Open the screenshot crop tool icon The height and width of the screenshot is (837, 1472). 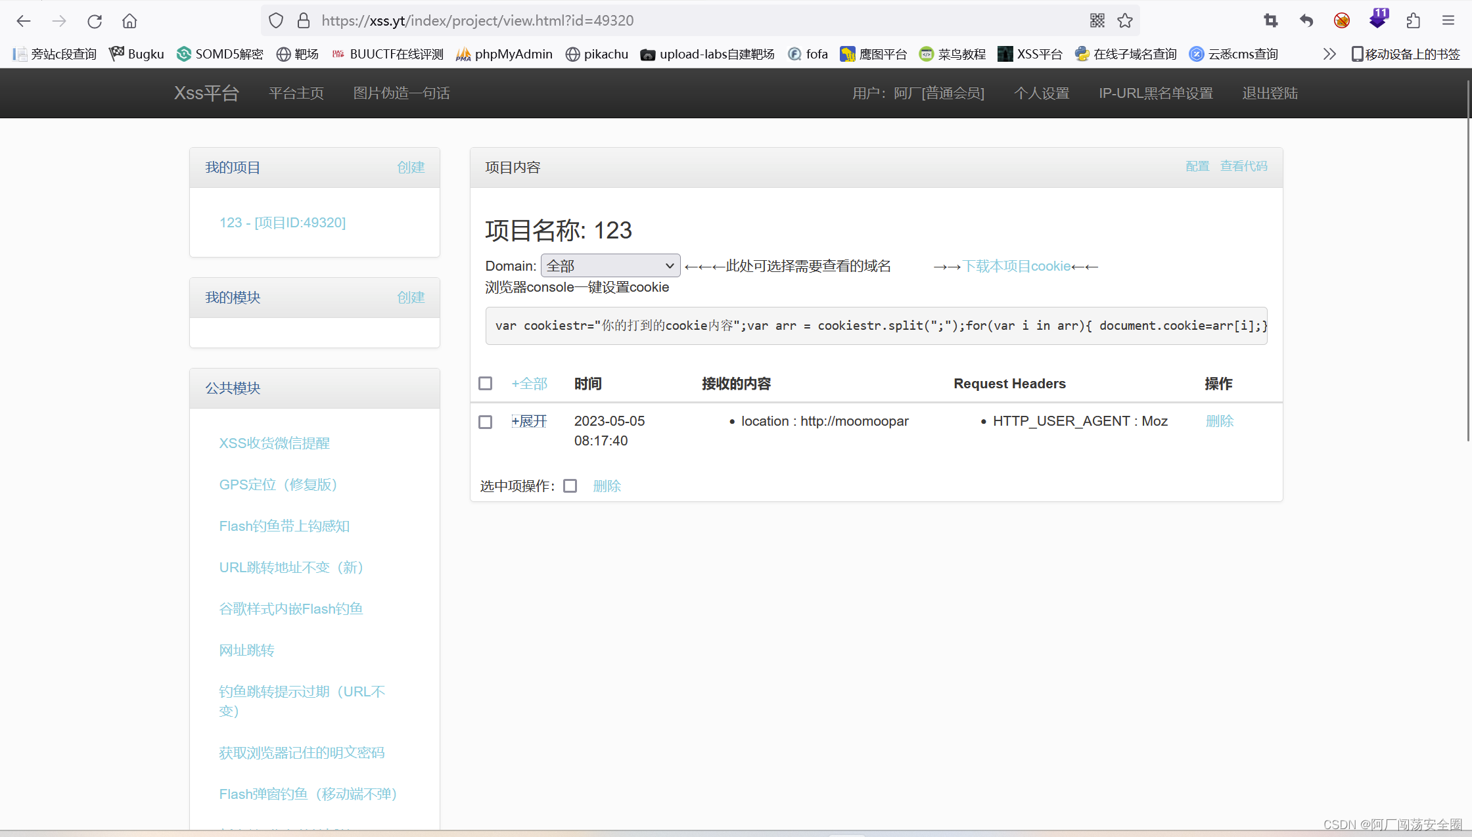point(1270,20)
